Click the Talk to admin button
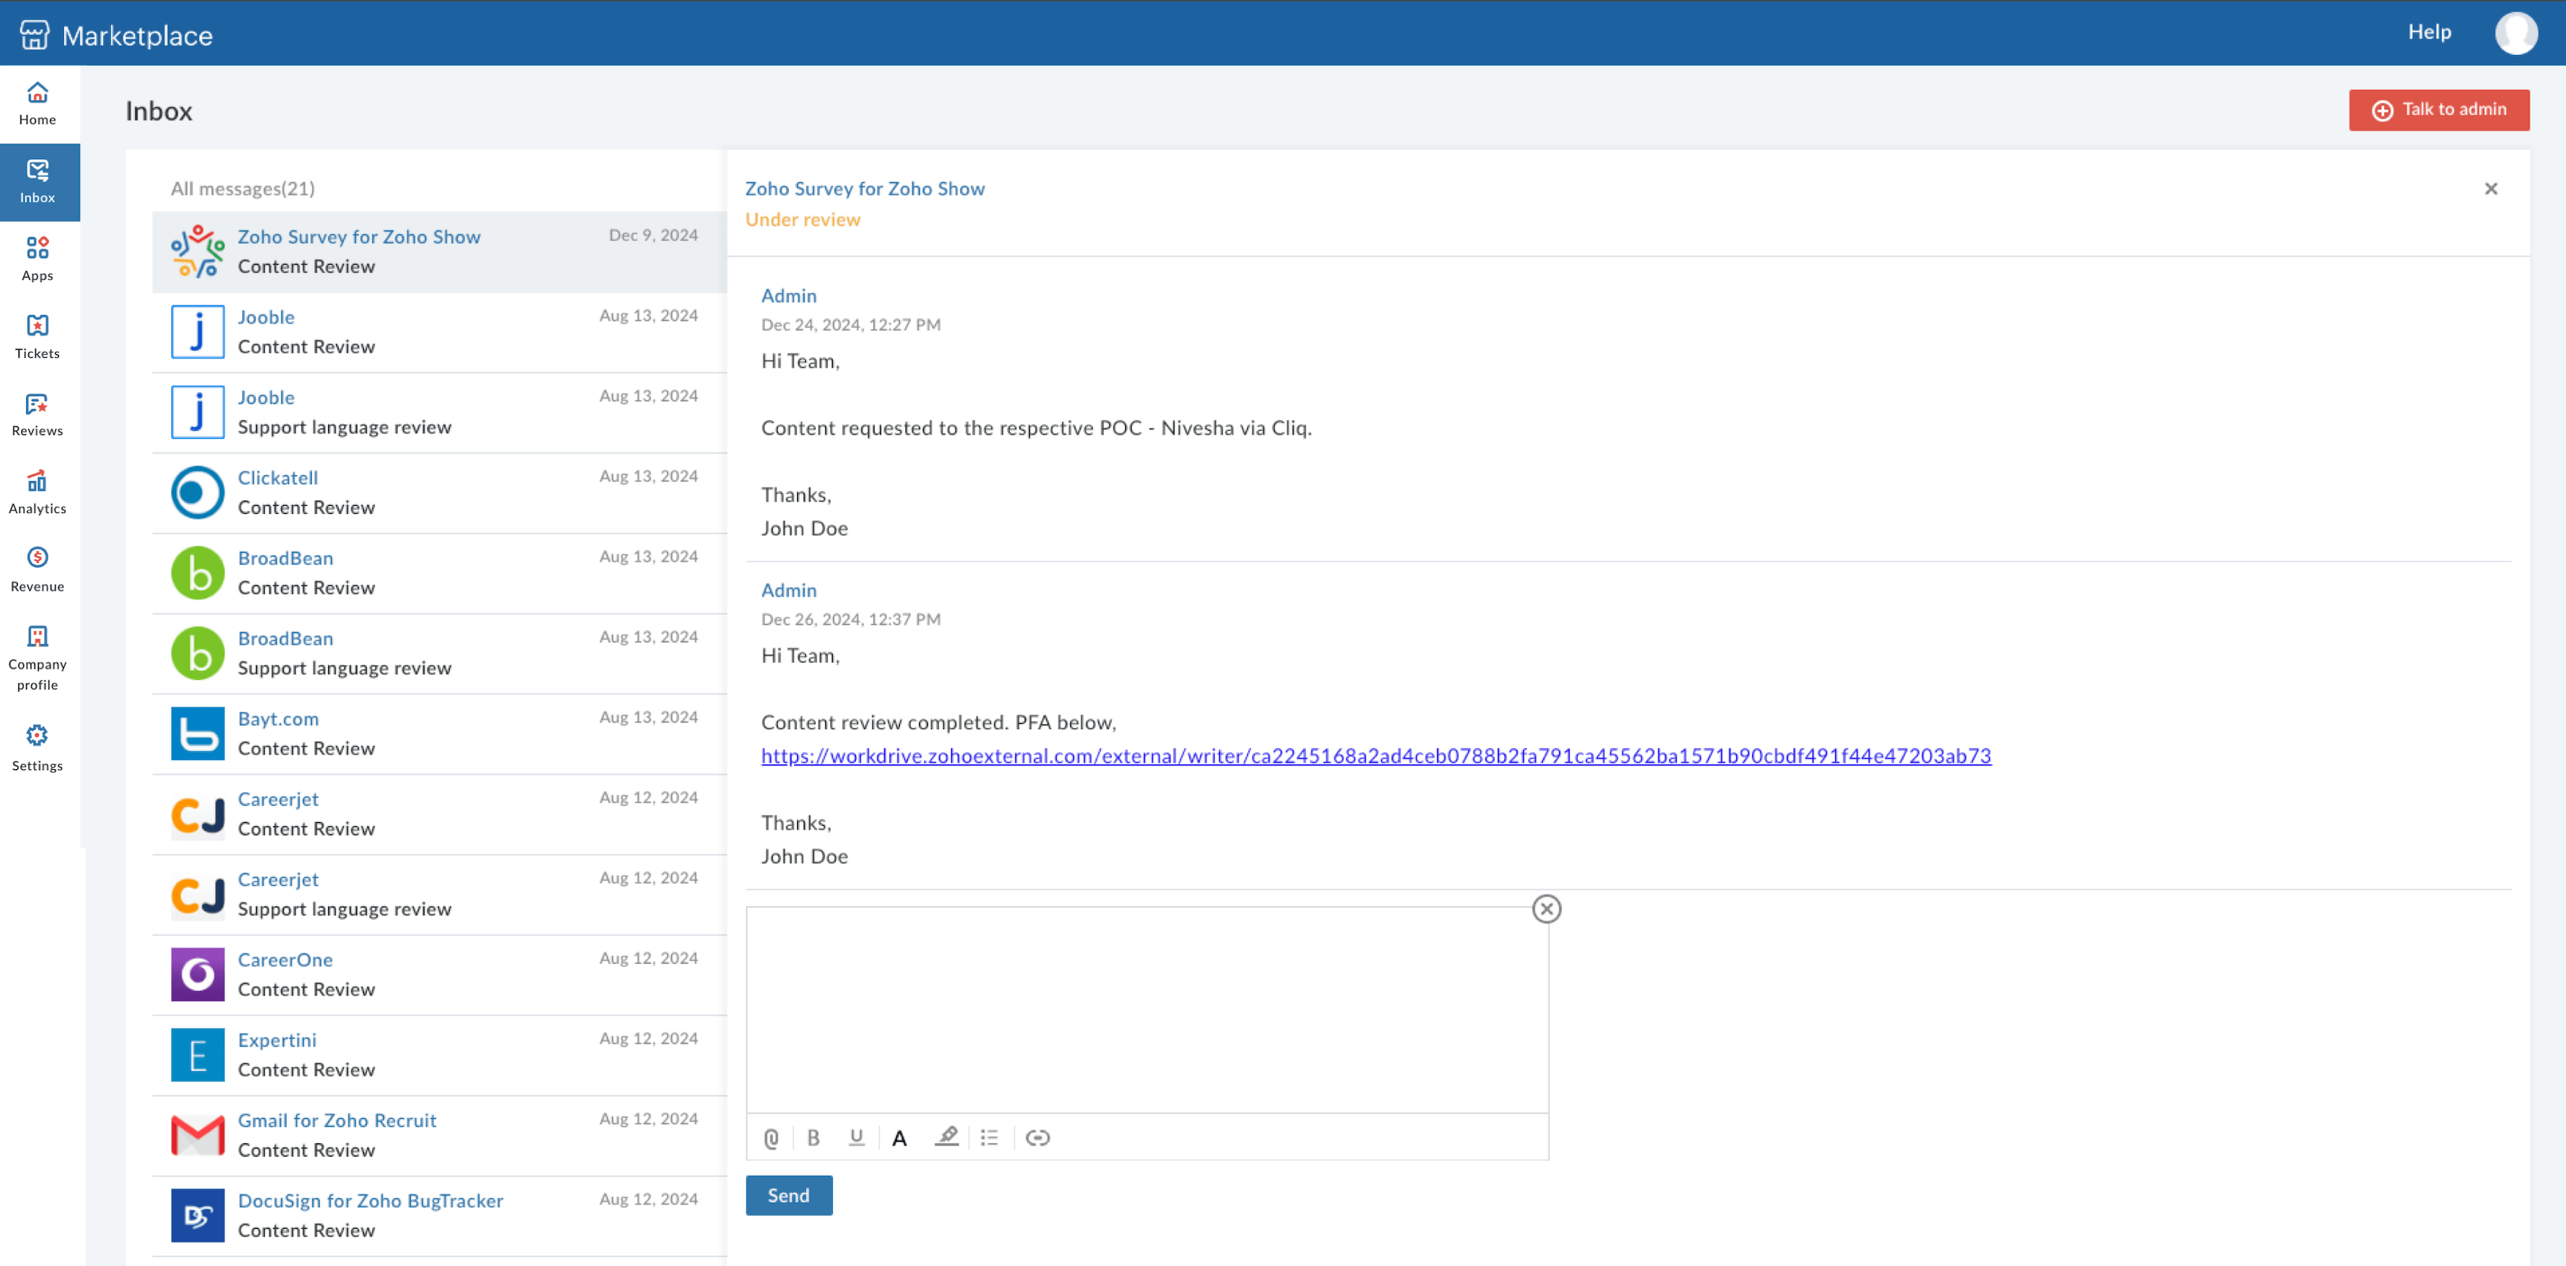Viewport: 2566px width, 1266px height. point(2439,109)
